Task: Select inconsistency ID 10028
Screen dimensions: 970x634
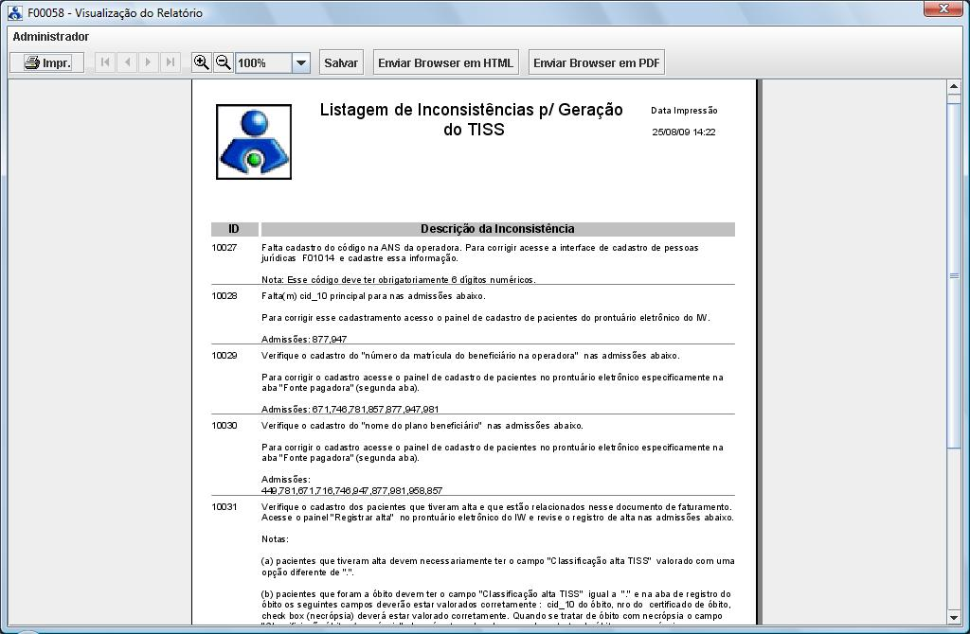Action: (224, 296)
